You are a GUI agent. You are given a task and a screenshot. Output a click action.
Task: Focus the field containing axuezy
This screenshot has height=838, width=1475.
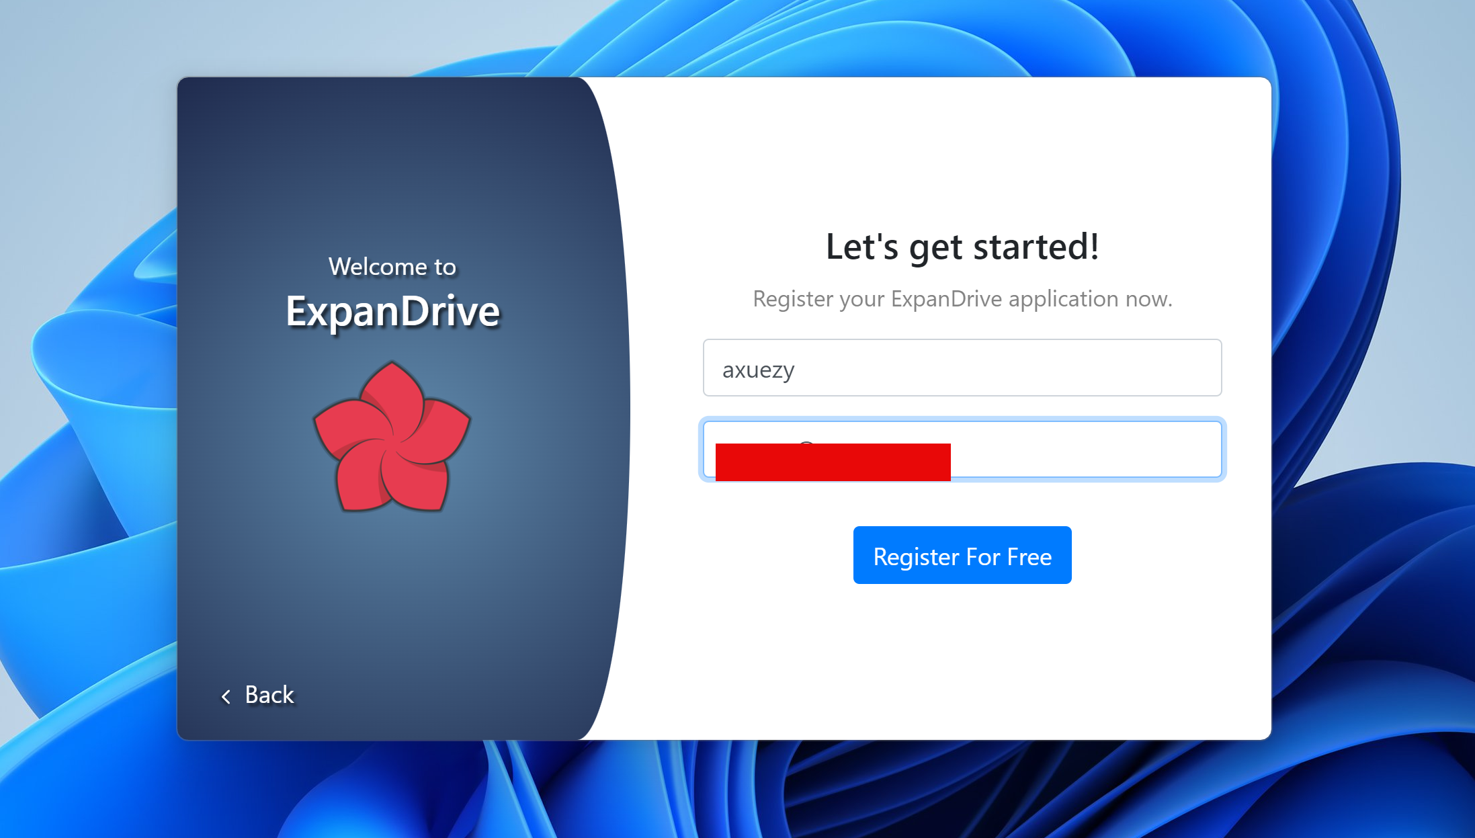tap(961, 368)
